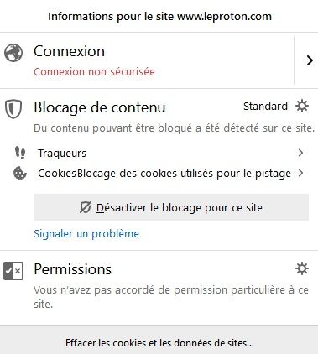Screen dimensions: 318x354
Task: Expand Connexion details with right arrow
Action: click(x=310, y=60)
